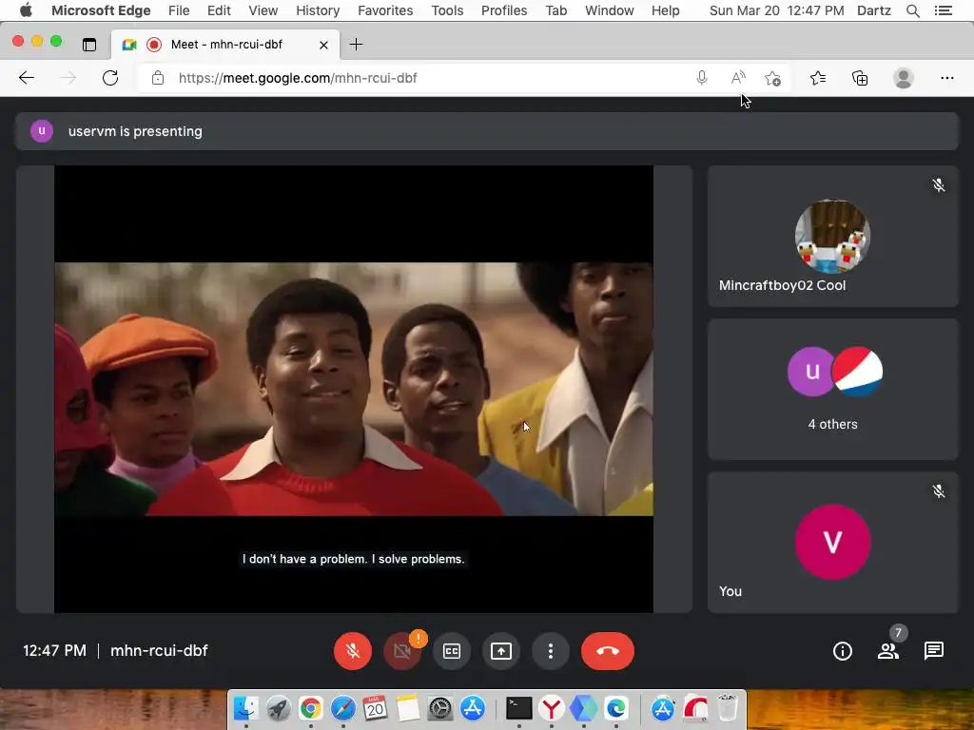Launch Launchpad from the Dock

click(x=279, y=707)
